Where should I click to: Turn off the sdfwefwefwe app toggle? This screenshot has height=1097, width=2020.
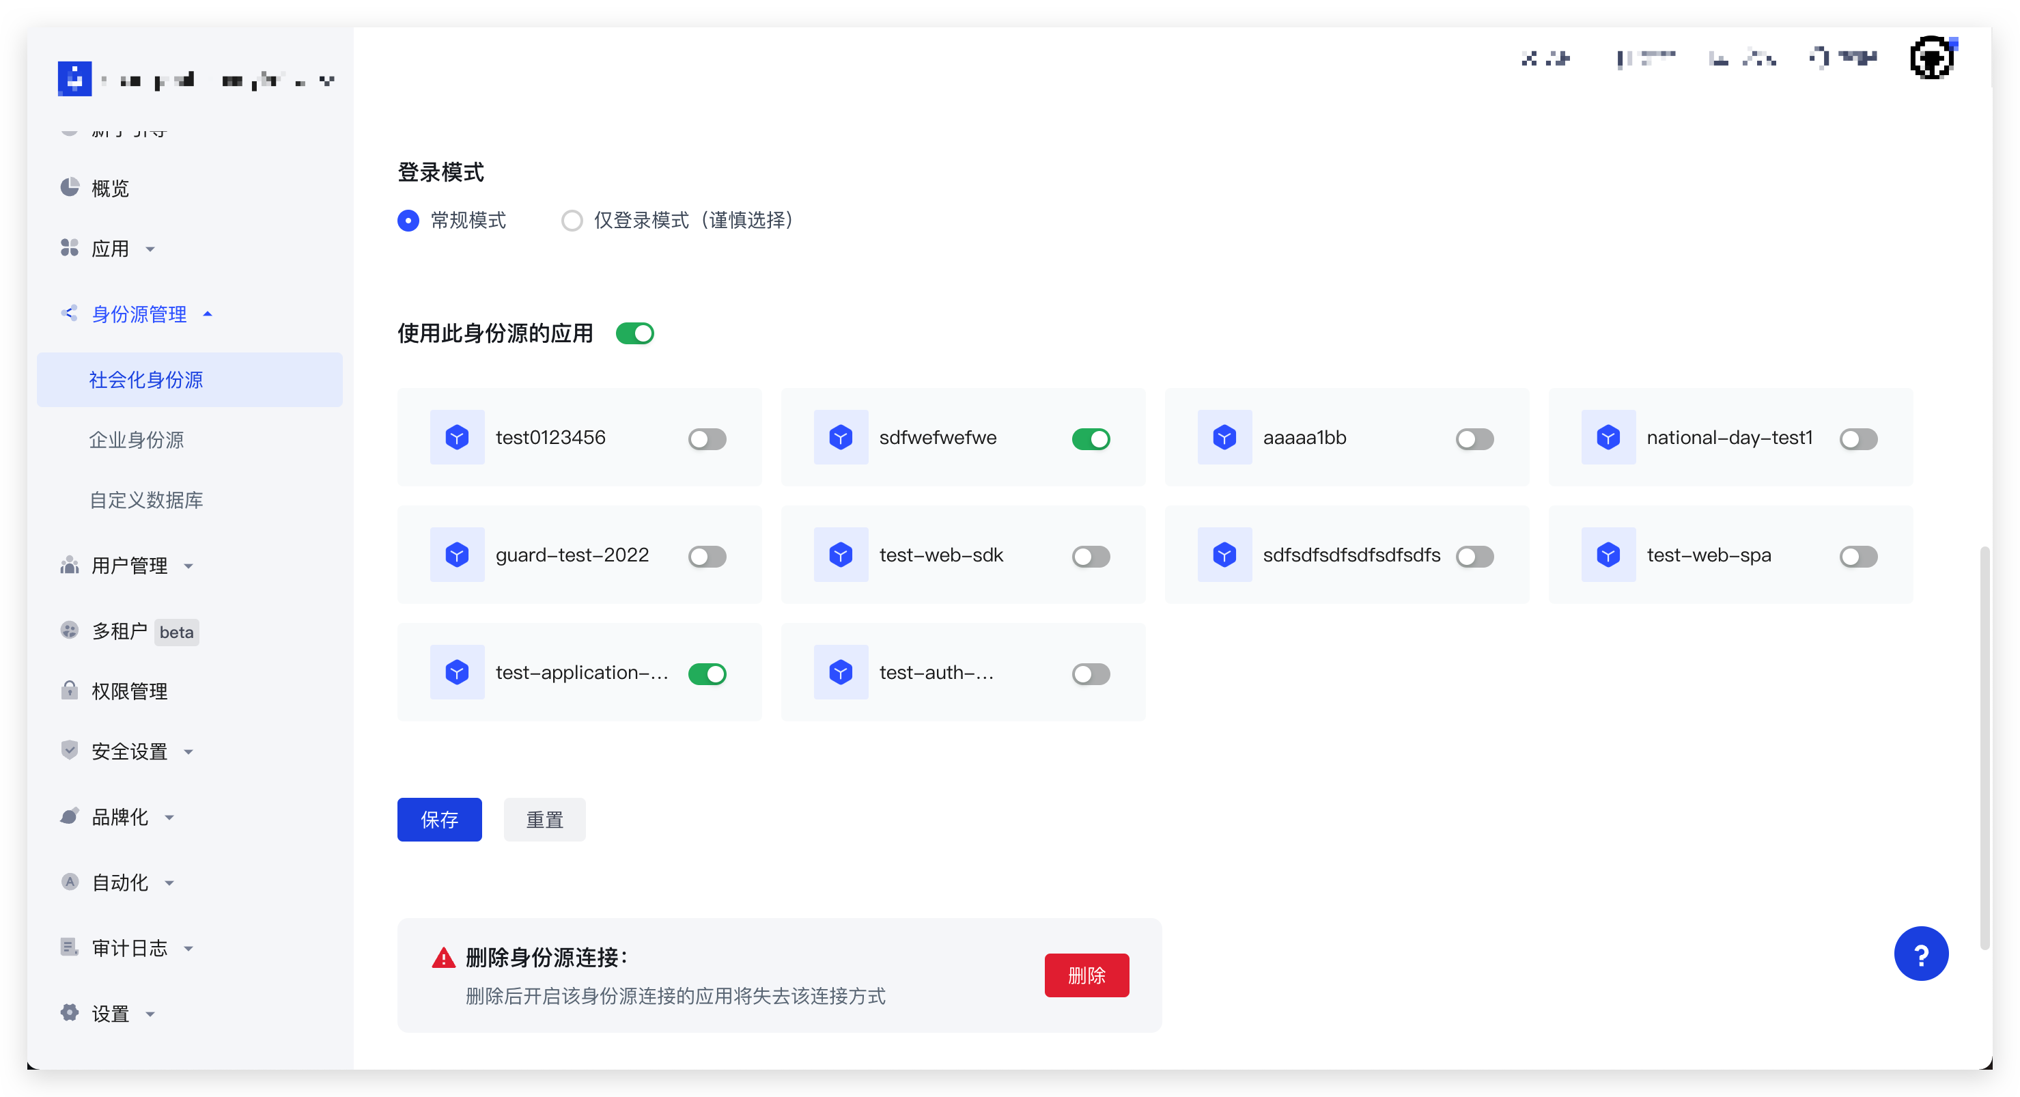click(x=1091, y=439)
